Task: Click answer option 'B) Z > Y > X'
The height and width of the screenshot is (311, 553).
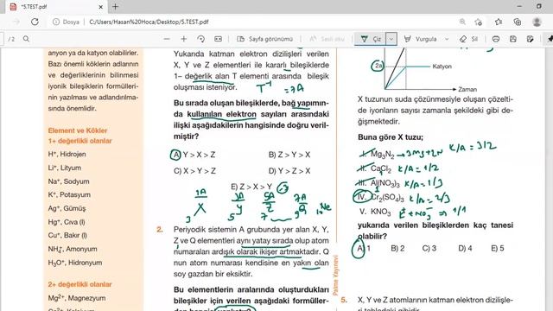Action: point(289,155)
